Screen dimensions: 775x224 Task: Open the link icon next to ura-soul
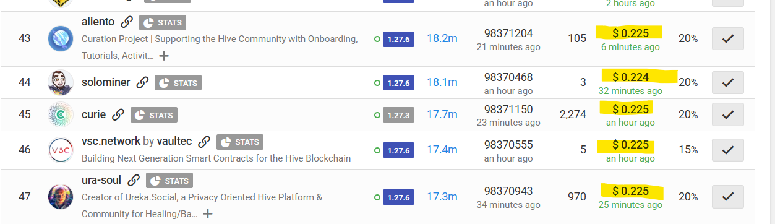[x=134, y=181]
